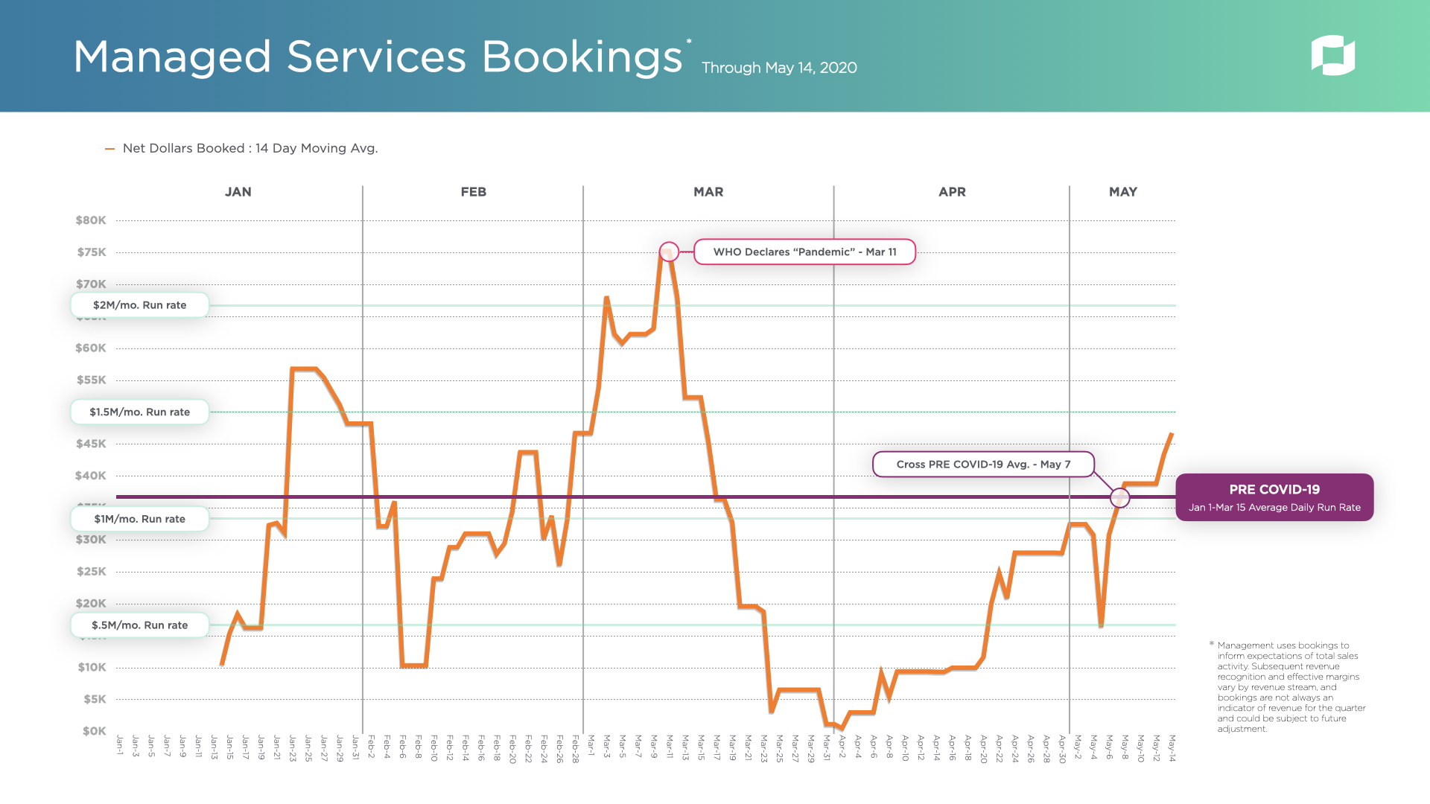The height and width of the screenshot is (804, 1430).
Task: Click the pink circle marker at Mar 11 peak
Action: point(669,251)
